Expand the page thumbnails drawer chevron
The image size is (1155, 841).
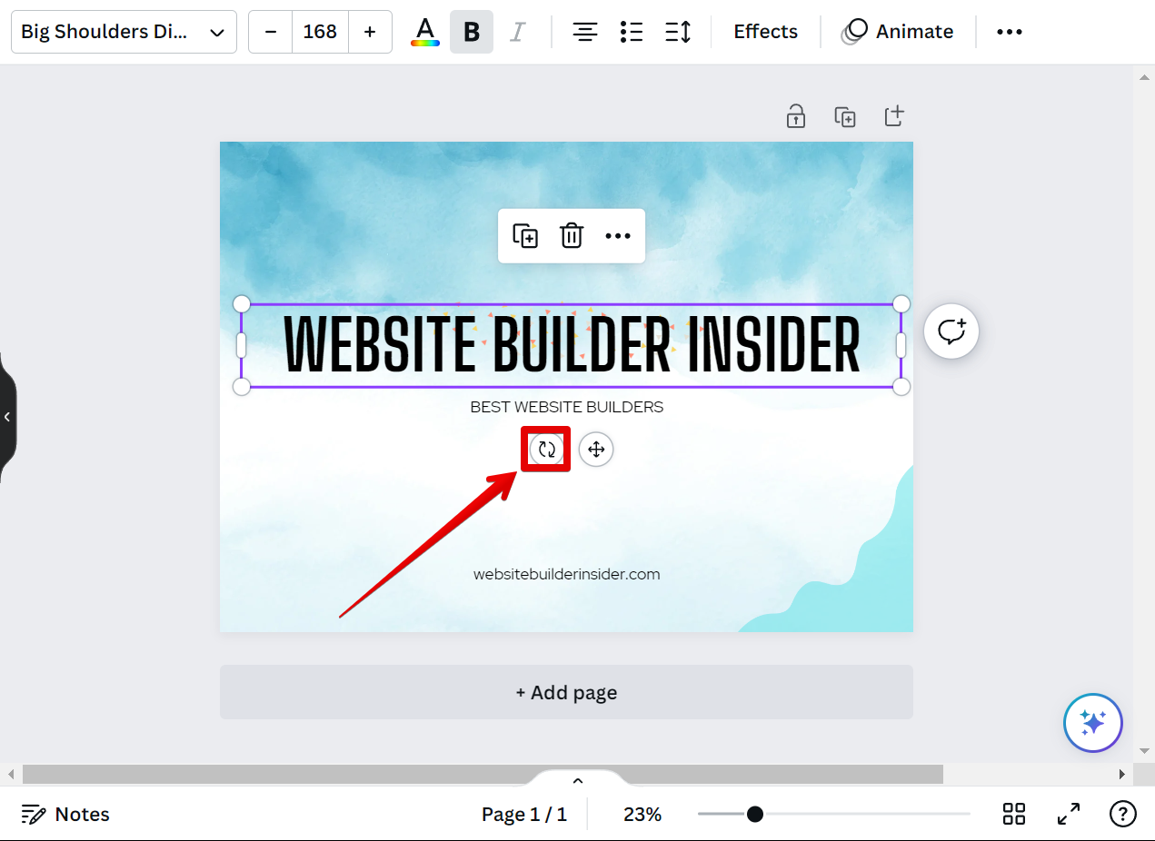[x=577, y=780]
